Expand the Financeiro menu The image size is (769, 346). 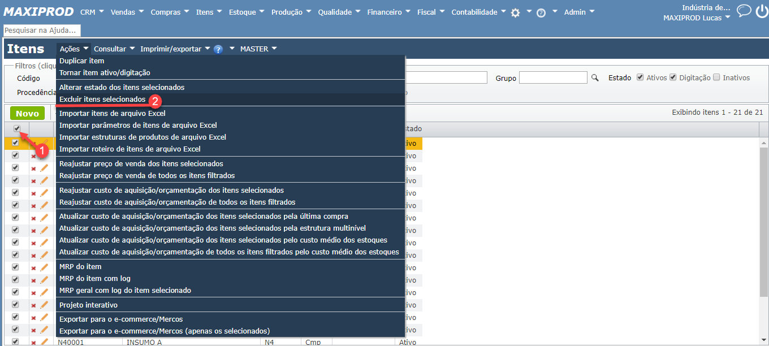[x=389, y=12]
